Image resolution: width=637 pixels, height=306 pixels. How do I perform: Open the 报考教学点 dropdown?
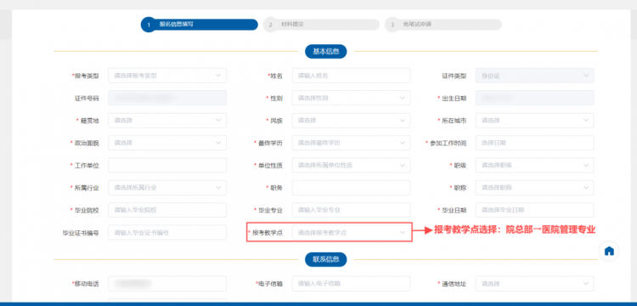[351, 232]
